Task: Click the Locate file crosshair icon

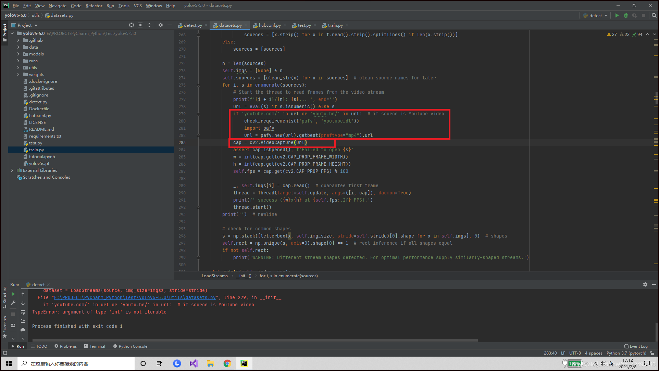Action: (x=132, y=25)
